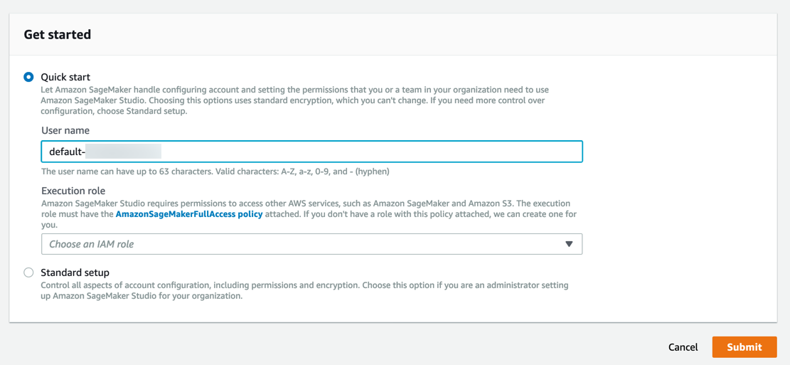Click the user name character limit hint
Image resolution: width=790 pixels, height=365 pixels.
coord(215,171)
